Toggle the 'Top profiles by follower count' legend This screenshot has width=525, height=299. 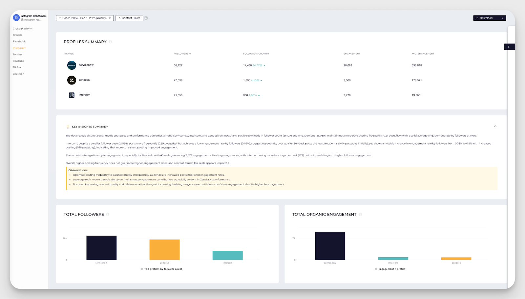point(161,269)
